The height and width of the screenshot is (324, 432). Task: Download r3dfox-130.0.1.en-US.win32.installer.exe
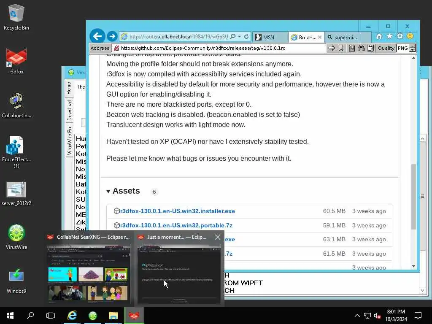pyautogui.click(x=178, y=211)
